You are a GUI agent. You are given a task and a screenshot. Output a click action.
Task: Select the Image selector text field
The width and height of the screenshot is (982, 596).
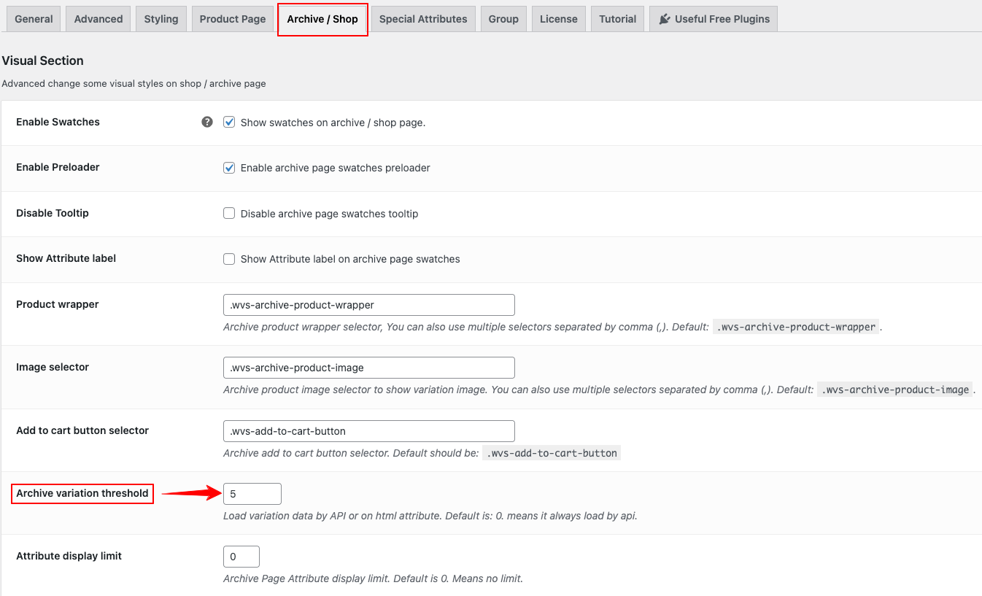[368, 367]
